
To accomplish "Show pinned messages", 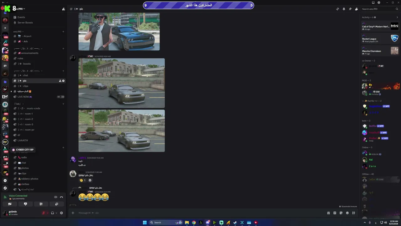I will pyautogui.click(x=350, y=9).
